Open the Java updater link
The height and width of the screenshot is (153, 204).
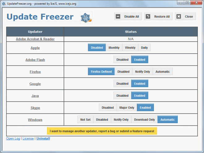35,96
